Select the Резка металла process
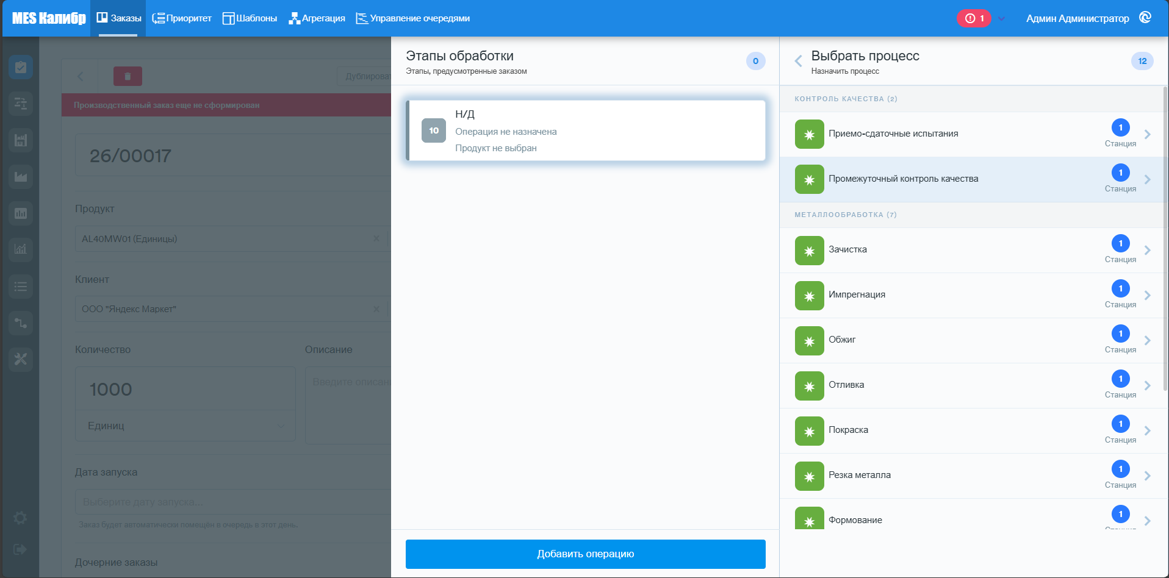Image resolution: width=1169 pixels, height=578 pixels. (974, 476)
